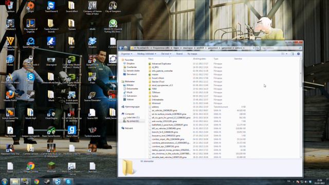Click the scroll down arrow of file list

pyautogui.click(x=301, y=157)
